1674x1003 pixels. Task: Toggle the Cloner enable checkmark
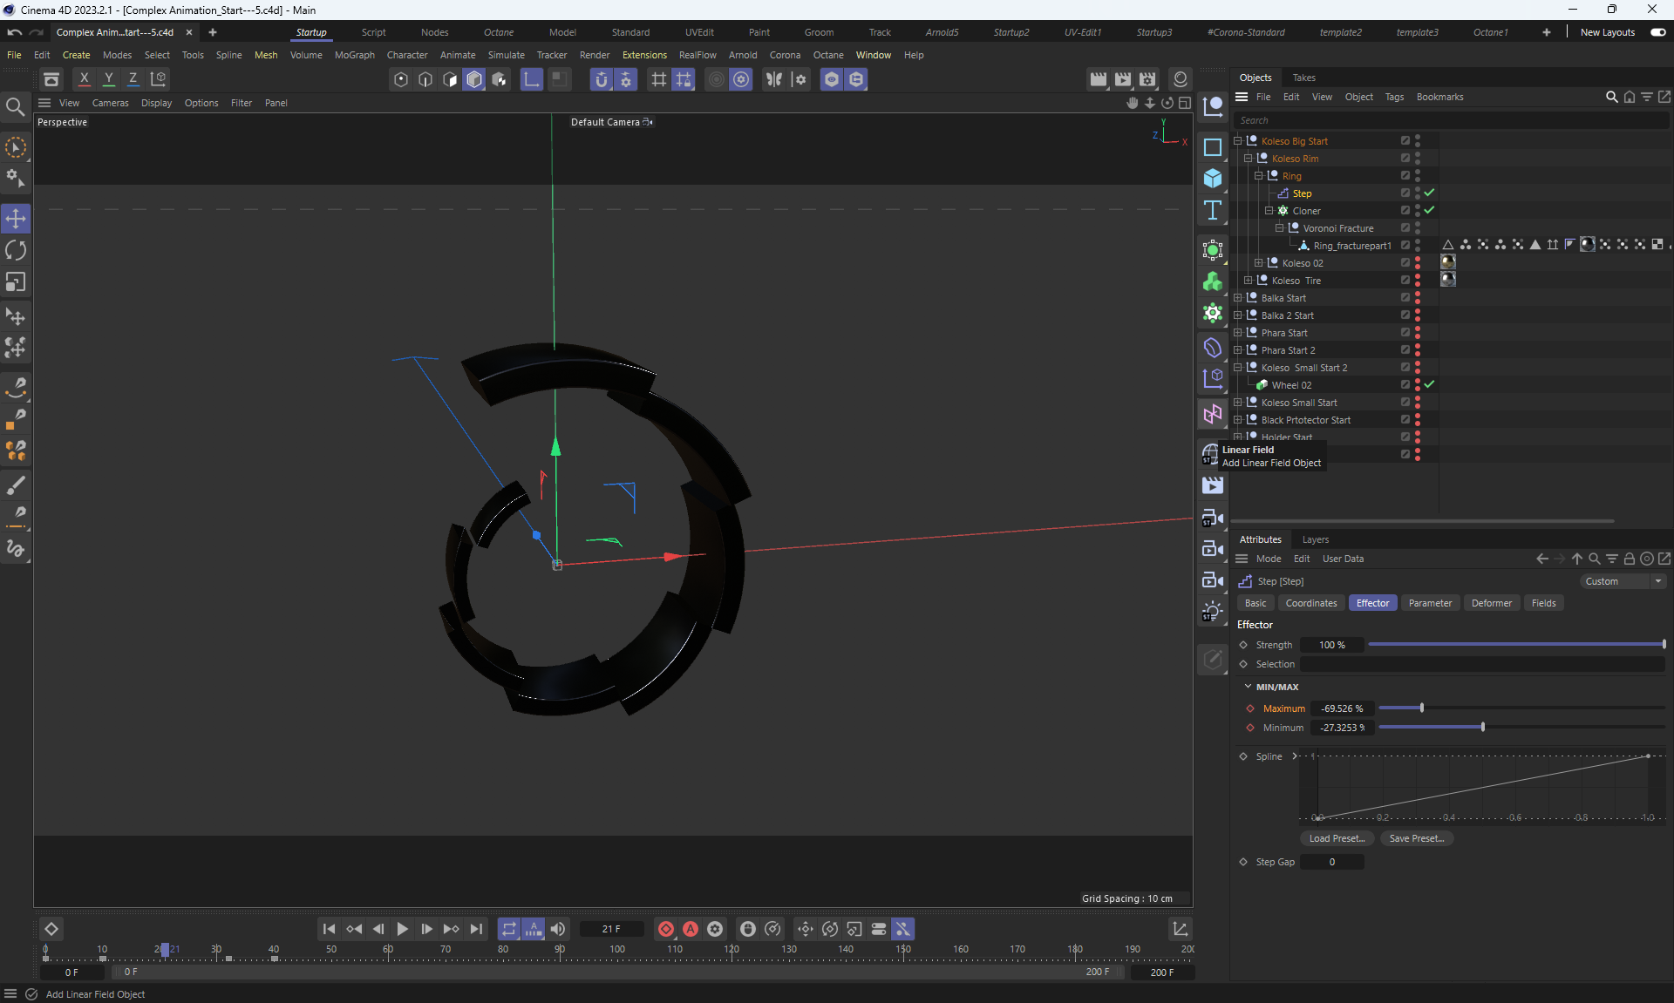click(x=1430, y=210)
